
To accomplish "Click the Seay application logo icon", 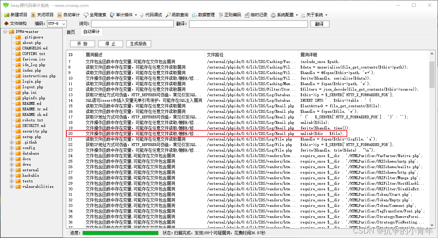I will (x=6, y=5).
